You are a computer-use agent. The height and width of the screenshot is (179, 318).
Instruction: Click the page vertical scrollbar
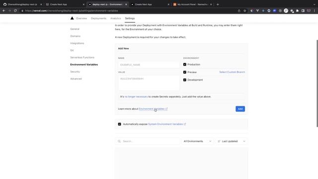point(317,83)
